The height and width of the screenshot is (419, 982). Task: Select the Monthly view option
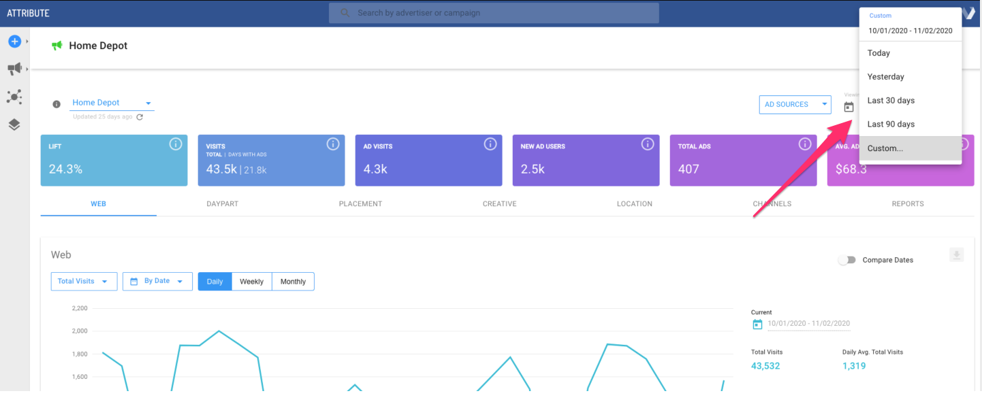[293, 281]
